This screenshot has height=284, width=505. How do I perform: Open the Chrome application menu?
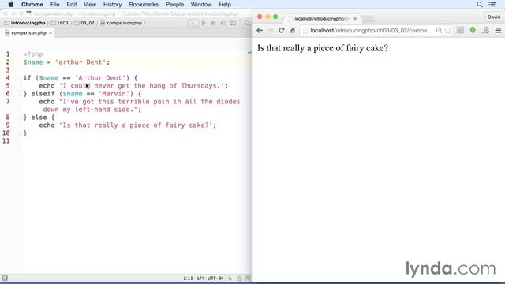[32, 5]
